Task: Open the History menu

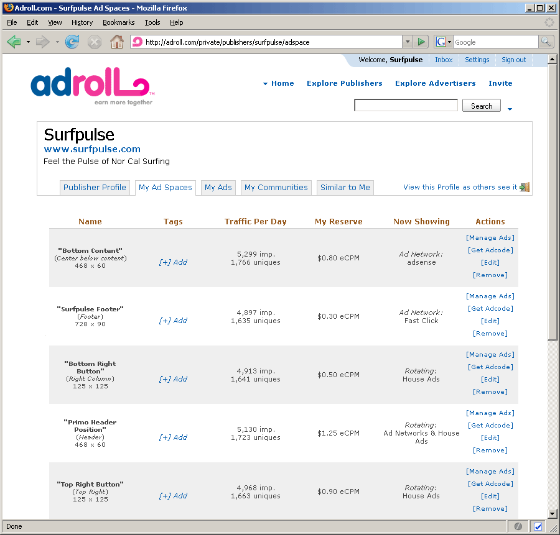Action: point(82,22)
